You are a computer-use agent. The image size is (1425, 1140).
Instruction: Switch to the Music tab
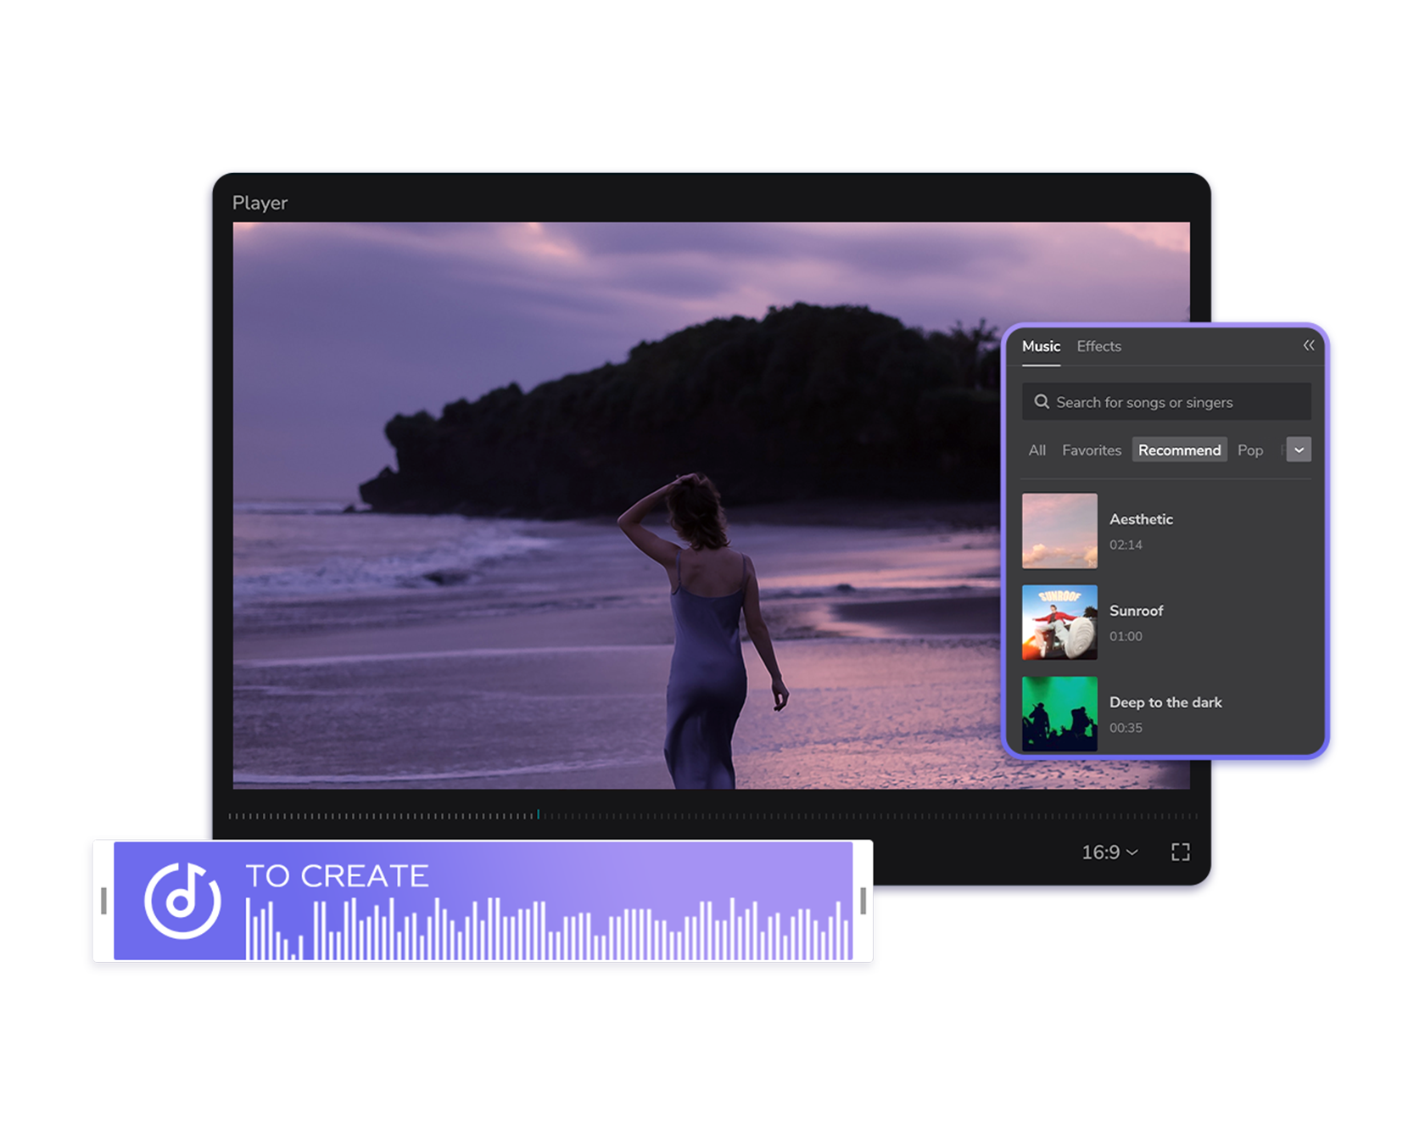[1040, 346]
